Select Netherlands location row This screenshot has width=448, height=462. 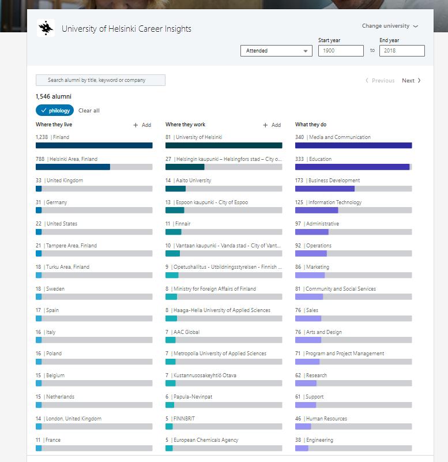click(94, 401)
